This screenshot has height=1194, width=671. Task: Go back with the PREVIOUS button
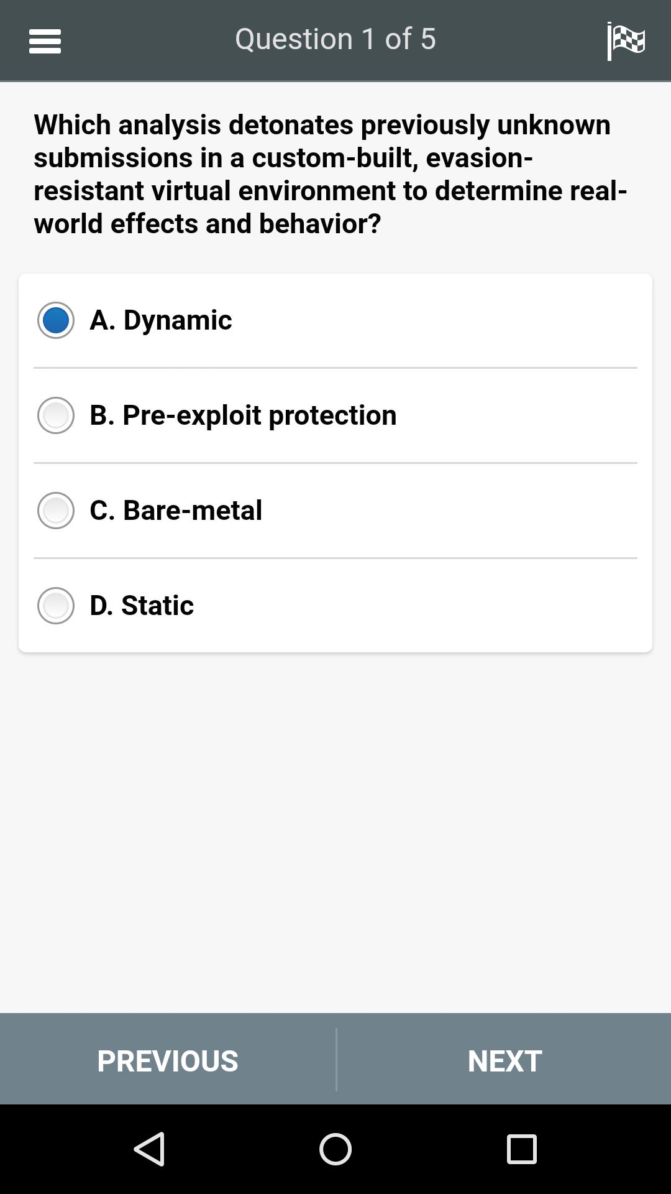pyautogui.click(x=168, y=1060)
